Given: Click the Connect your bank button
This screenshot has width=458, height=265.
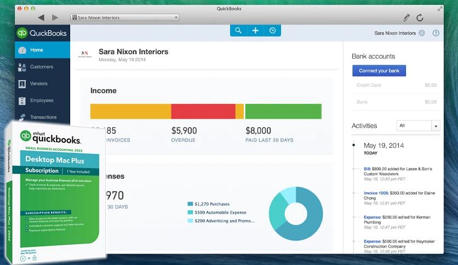Looking at the screenshot, I should pos(379,71).
